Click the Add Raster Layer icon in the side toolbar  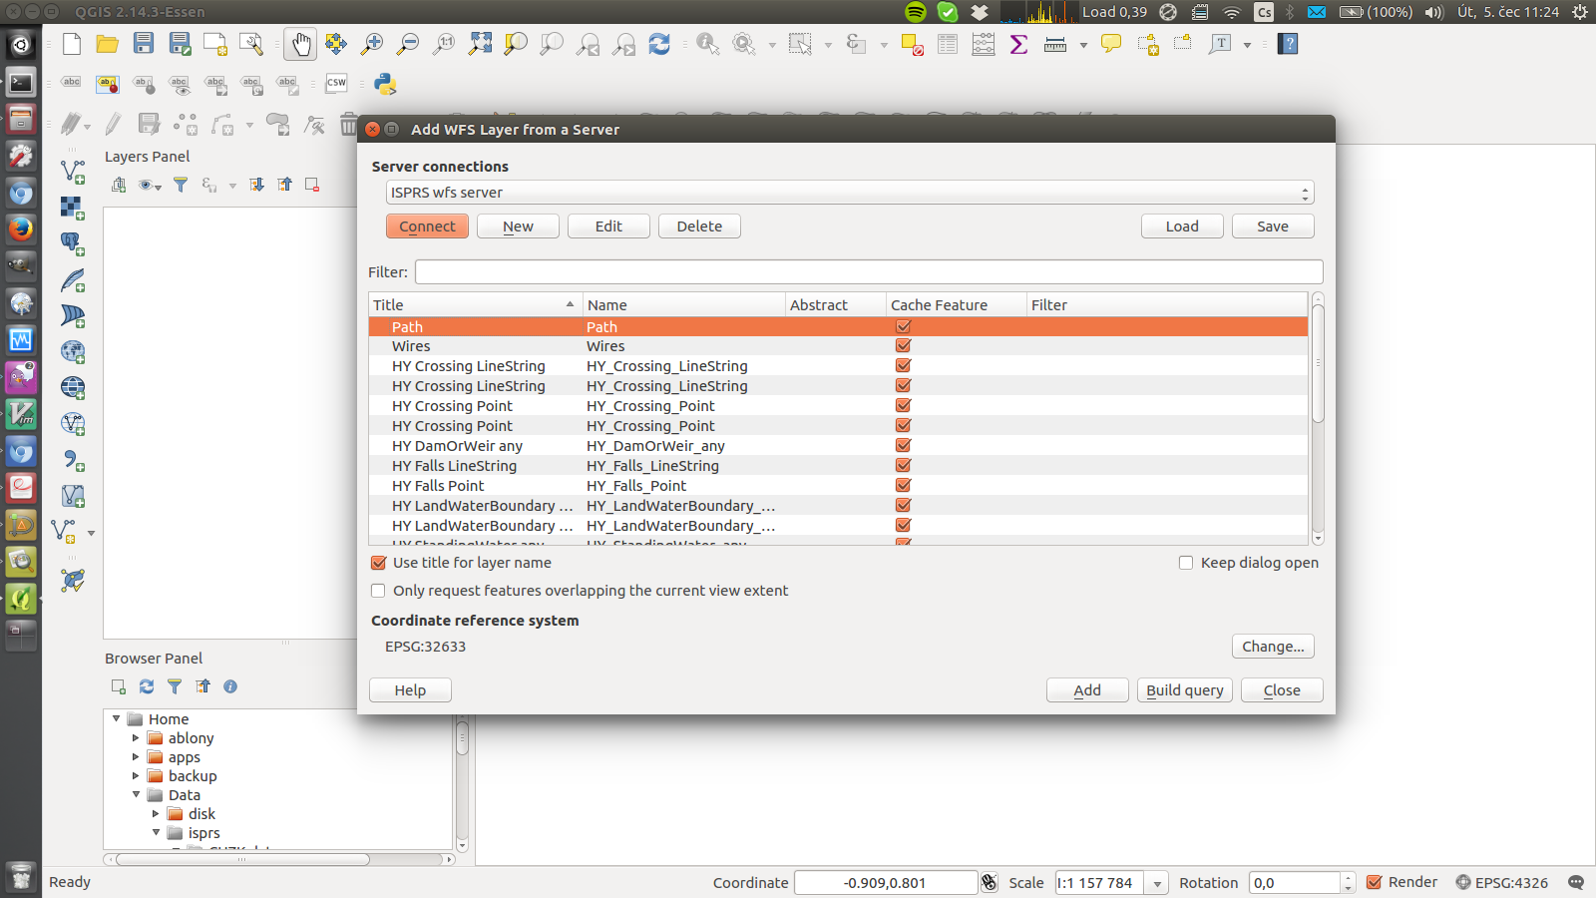tap(73, 208)
